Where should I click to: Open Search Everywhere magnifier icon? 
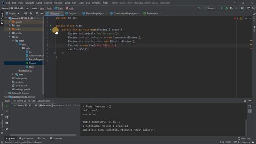coord(254,8)
